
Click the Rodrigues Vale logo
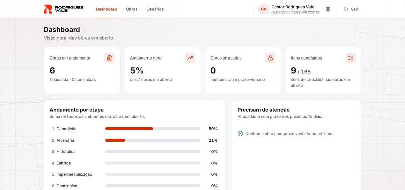click(63, 9)
